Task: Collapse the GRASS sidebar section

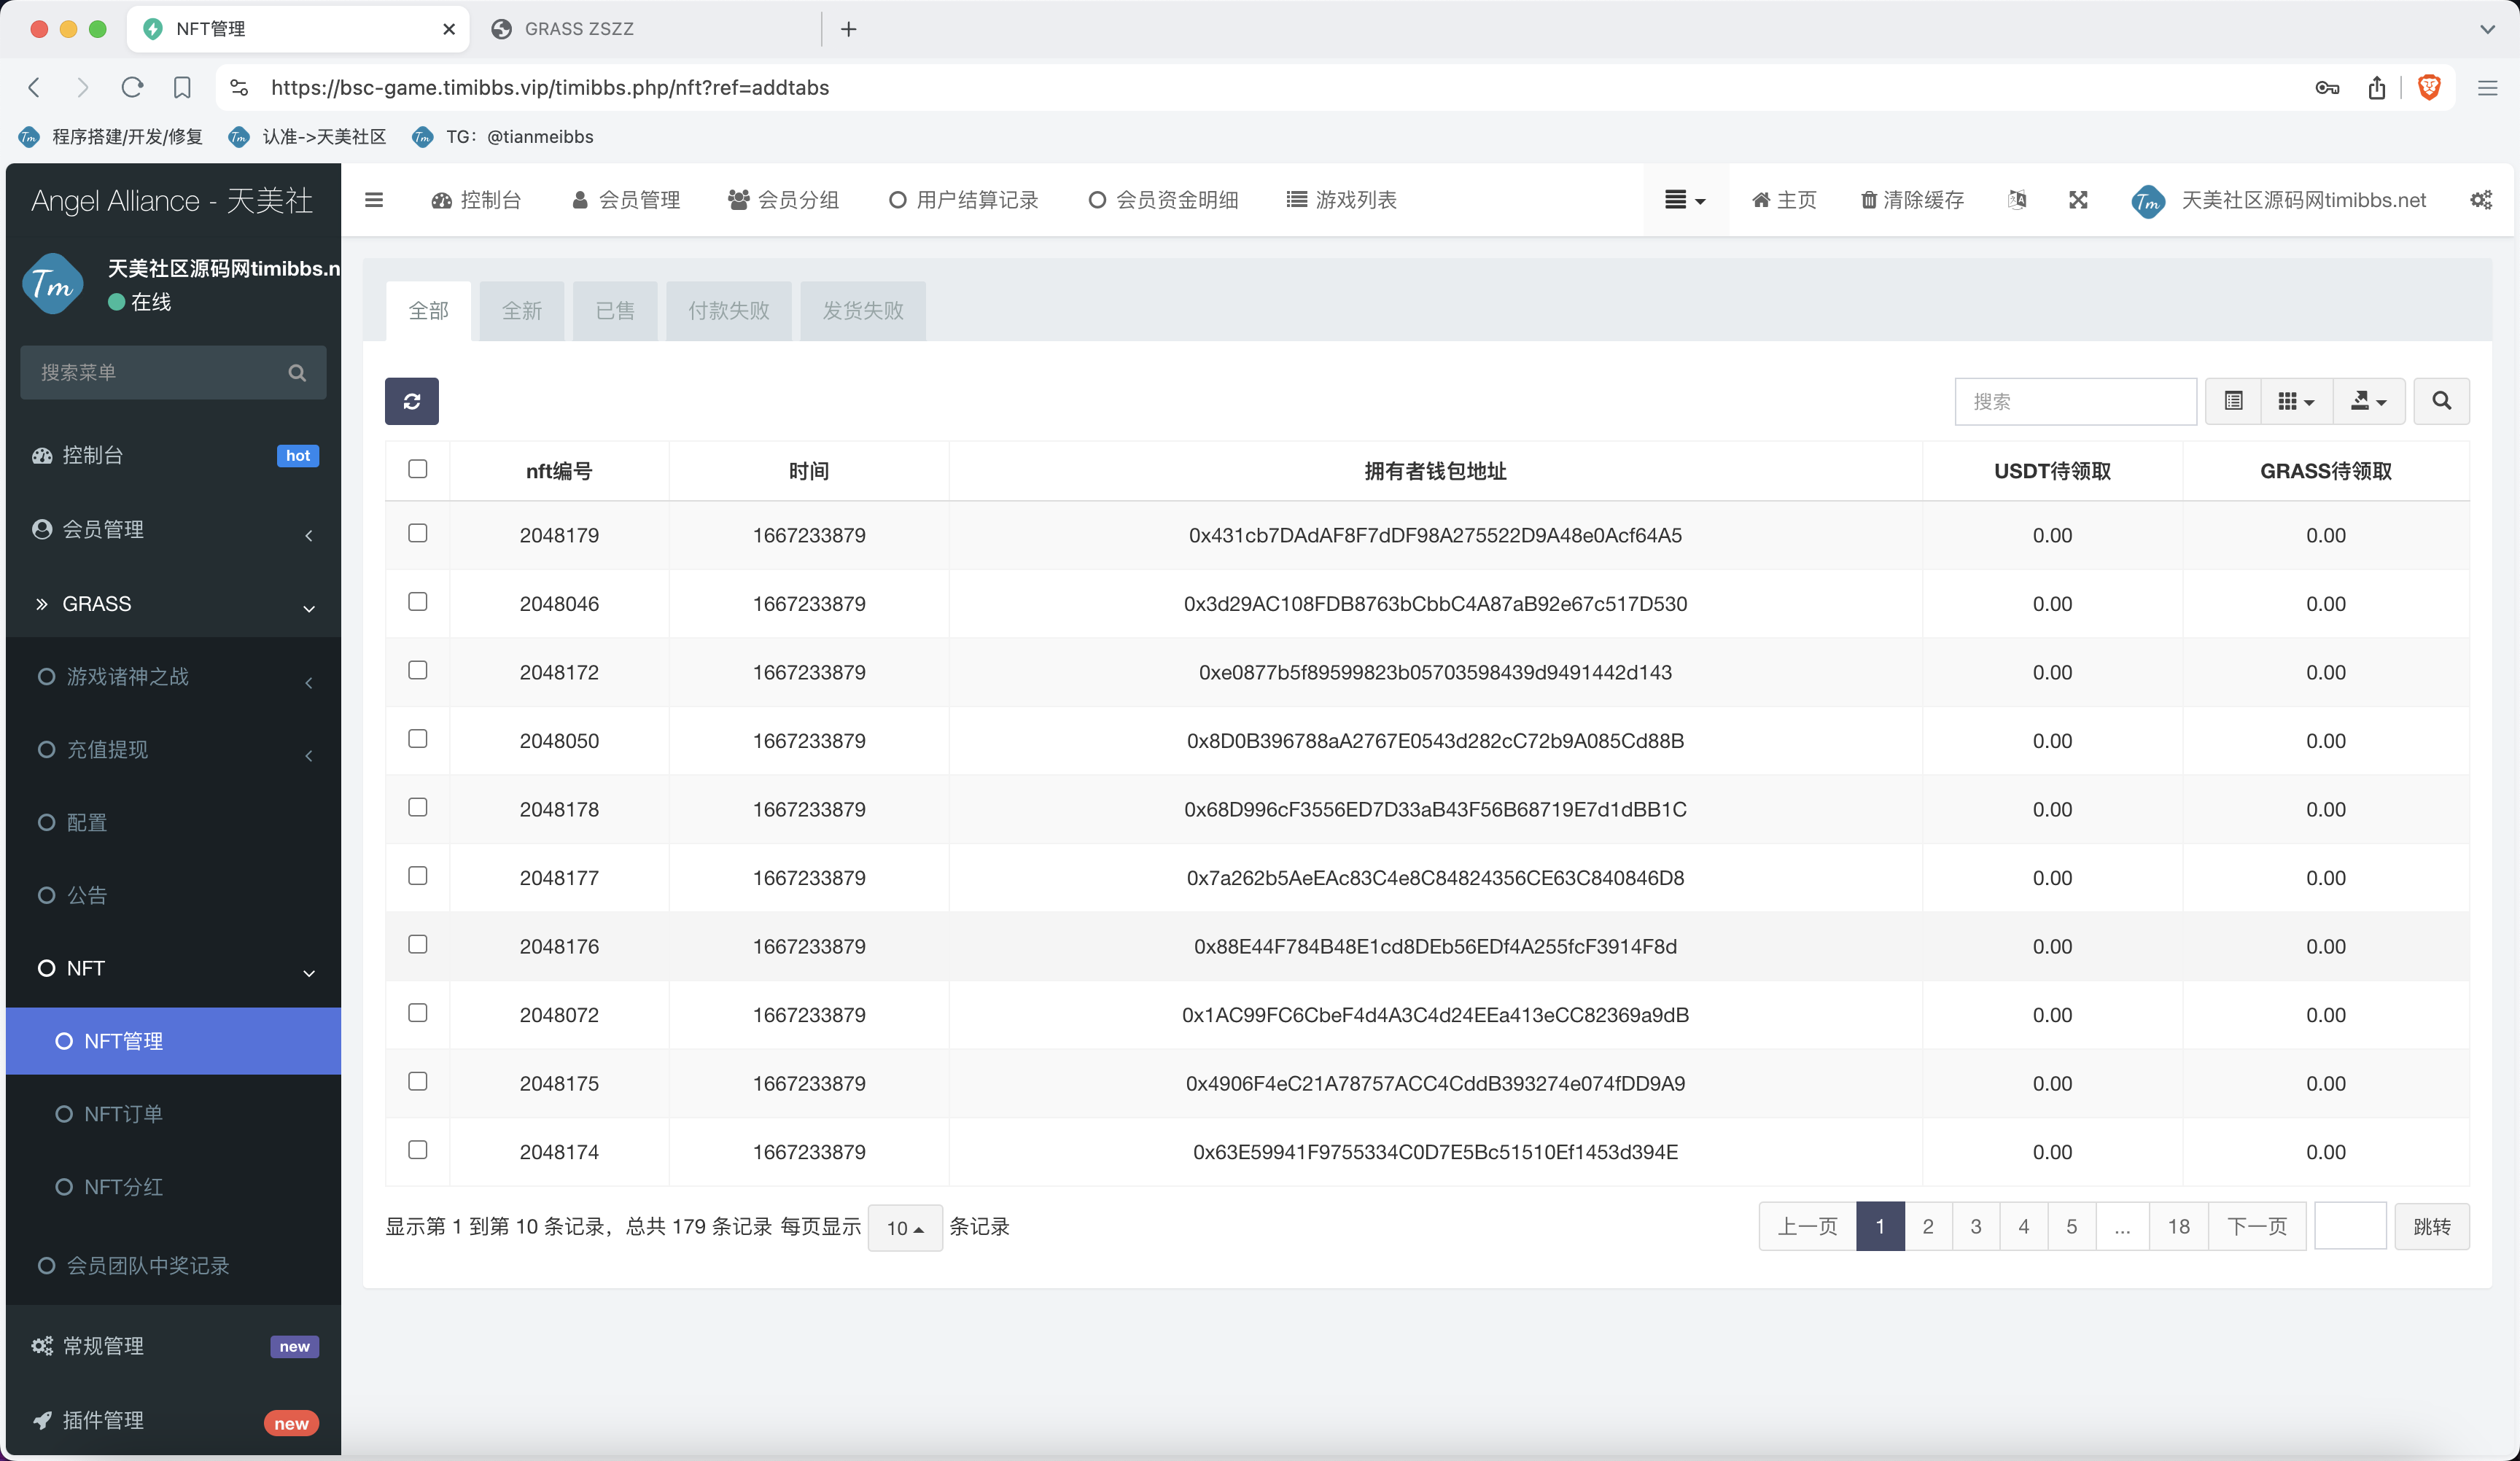Action: 173,604
